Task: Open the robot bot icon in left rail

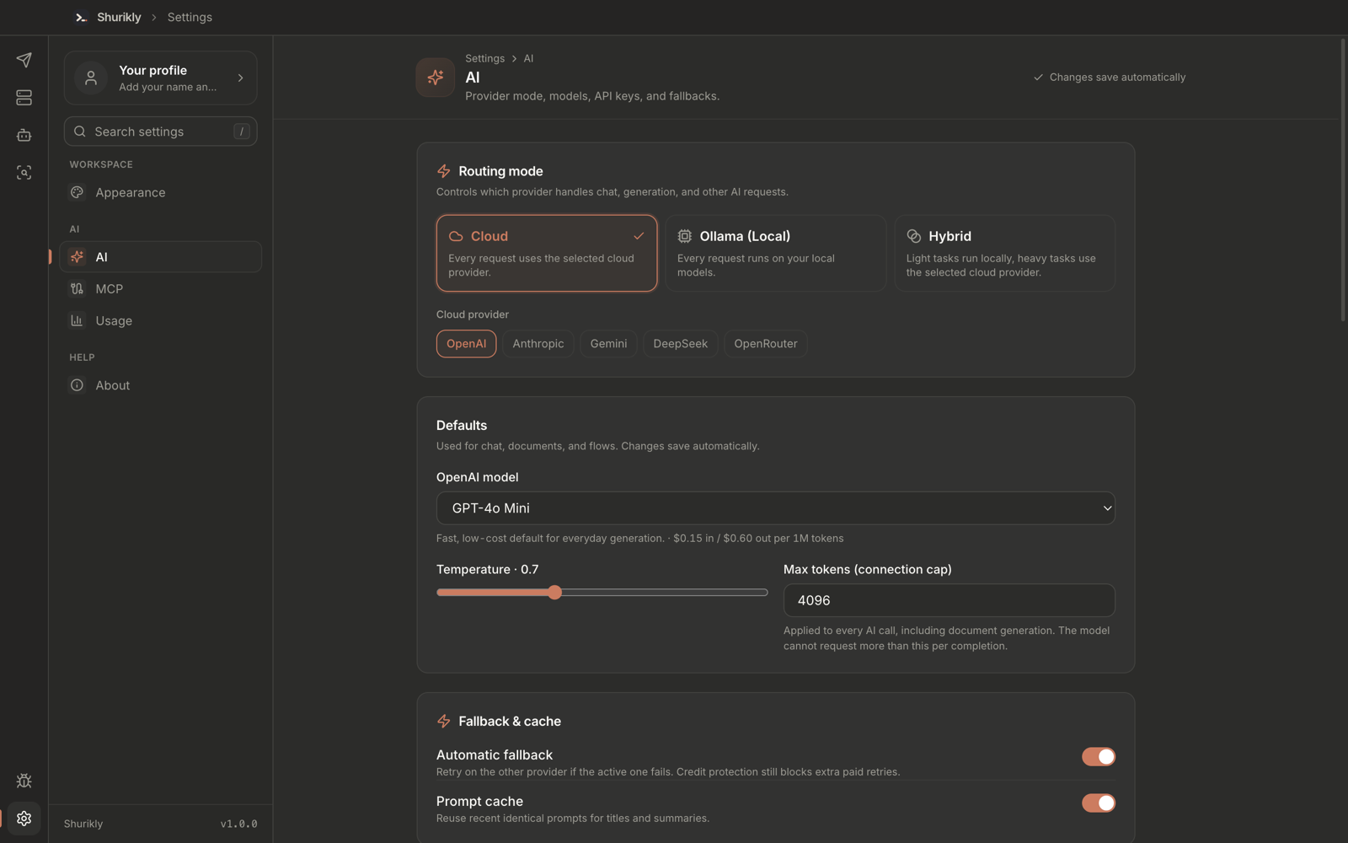Action: point(24,135)
